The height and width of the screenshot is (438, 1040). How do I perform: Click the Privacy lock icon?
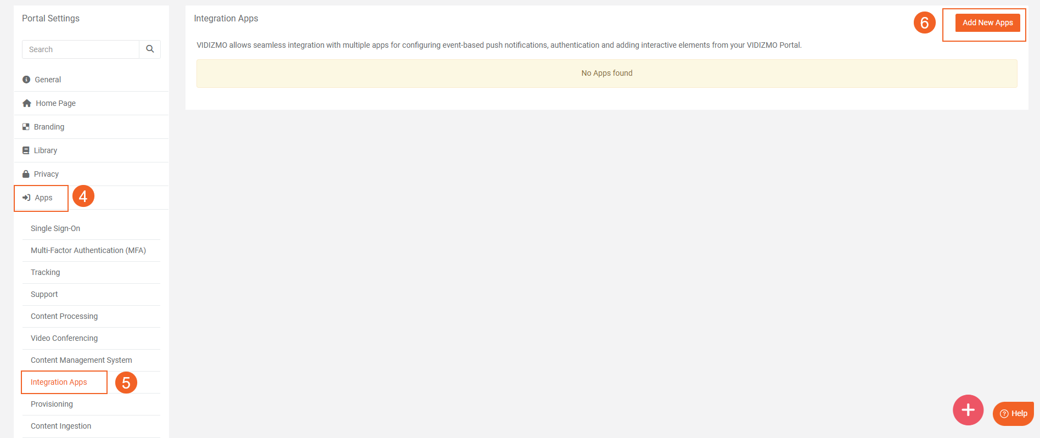click(x=26, y=174)
